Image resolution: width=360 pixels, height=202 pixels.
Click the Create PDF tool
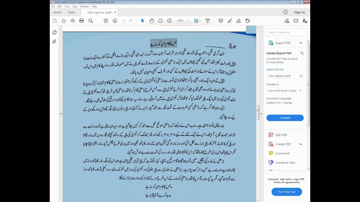(283, 144)
